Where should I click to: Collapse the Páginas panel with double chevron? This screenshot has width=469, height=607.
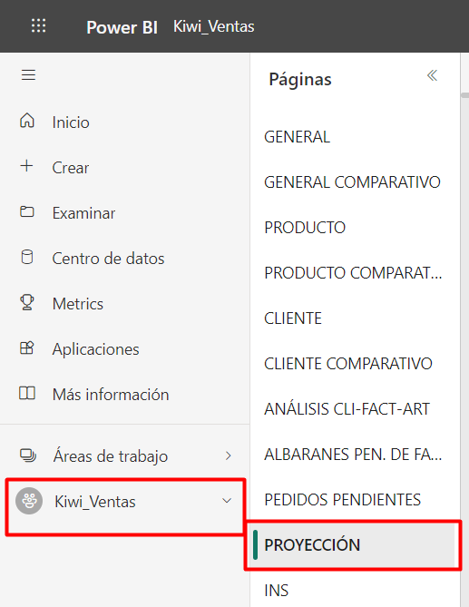[x=432, y=75]
